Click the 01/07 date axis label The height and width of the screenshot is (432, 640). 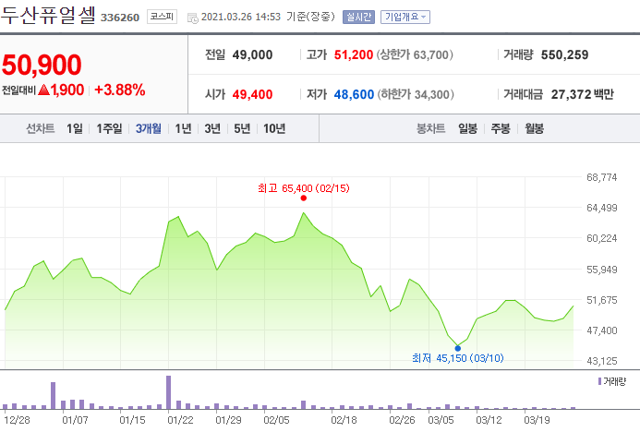click(75, 420)
